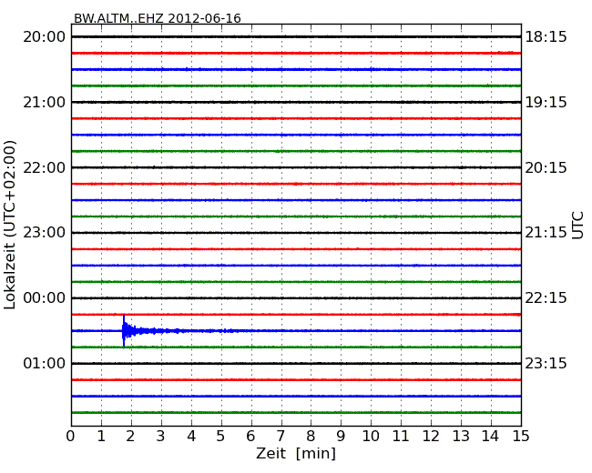Click the 00:00 local time label
Viewport: 592px width, 473px height.
(45, 298)
